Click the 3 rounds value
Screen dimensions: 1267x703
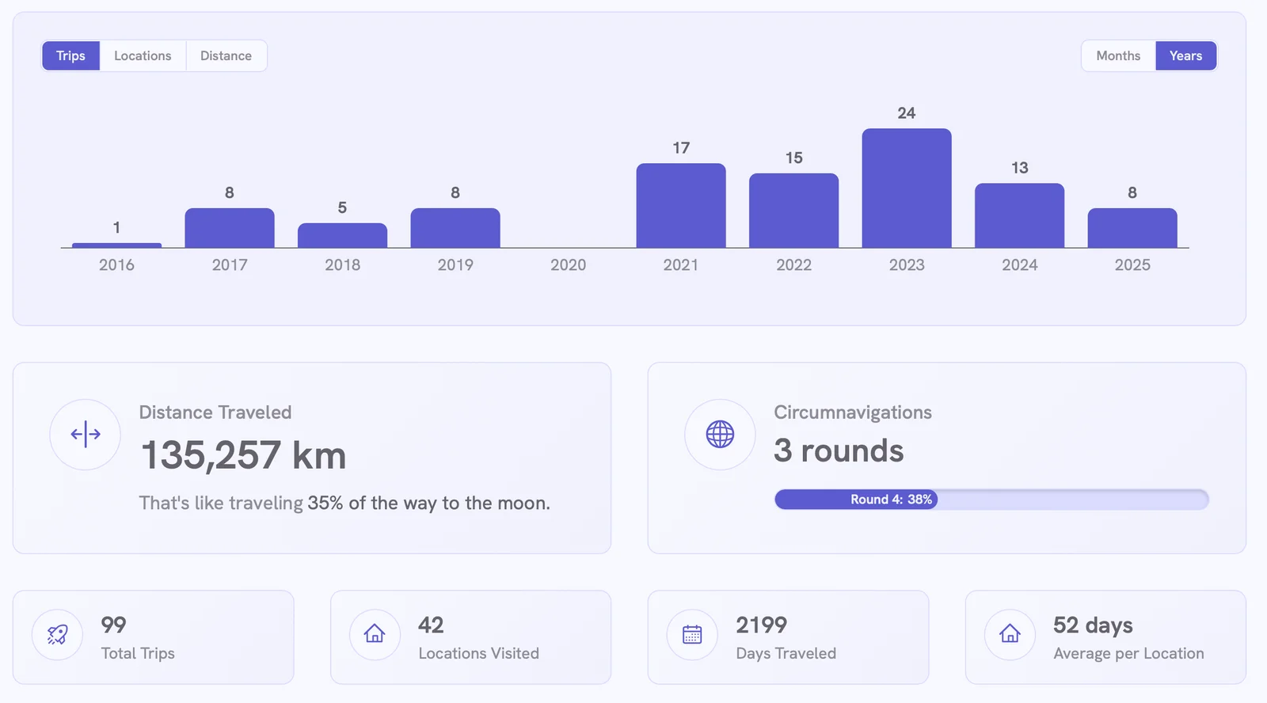(839, 450)
